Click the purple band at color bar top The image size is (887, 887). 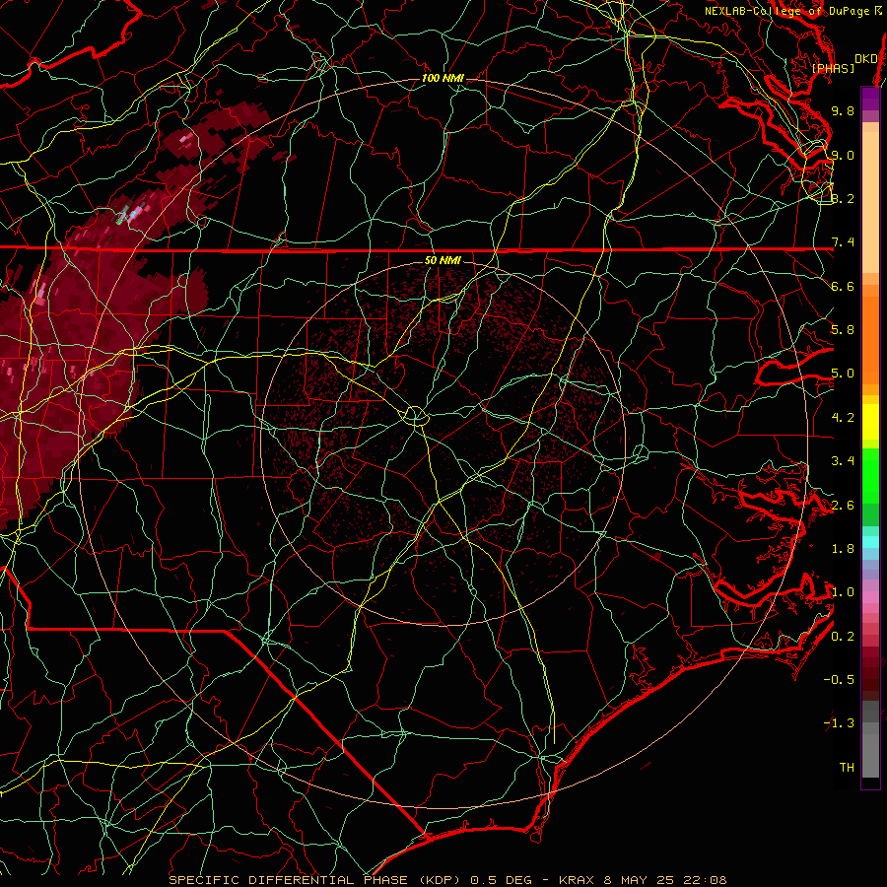(x=870, y=99)
